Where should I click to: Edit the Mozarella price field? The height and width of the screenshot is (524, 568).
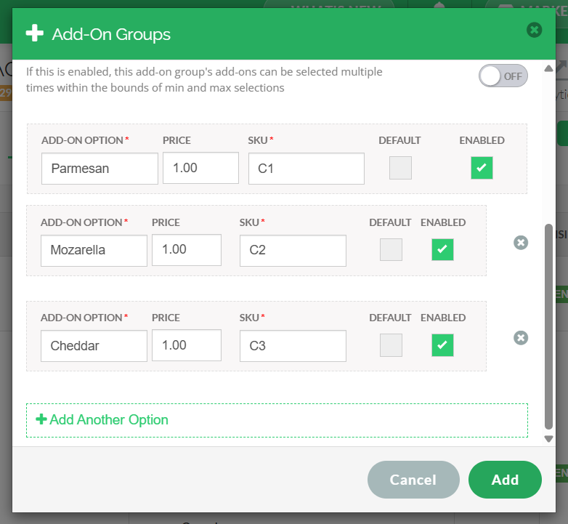coord(187,250)
